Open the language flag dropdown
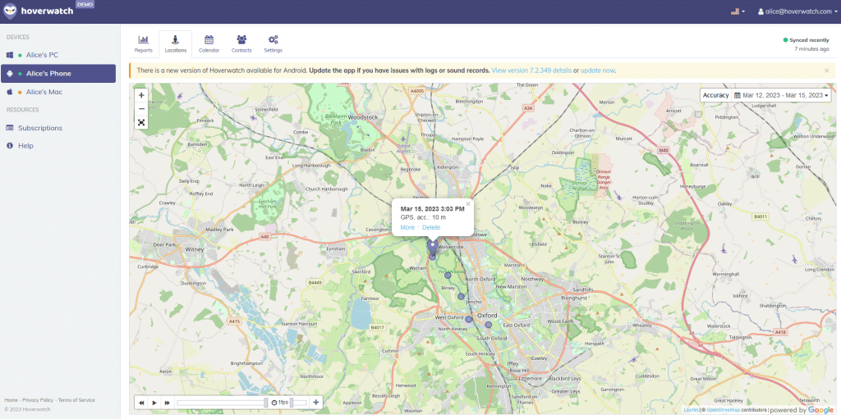Image resolution: width=841 pixels, height=419 pixels. pyautogui.click(x=738, y=11)
